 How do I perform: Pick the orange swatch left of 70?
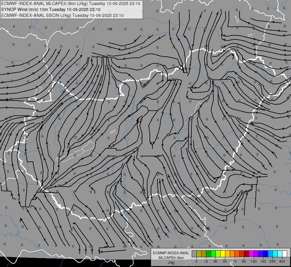232,254
